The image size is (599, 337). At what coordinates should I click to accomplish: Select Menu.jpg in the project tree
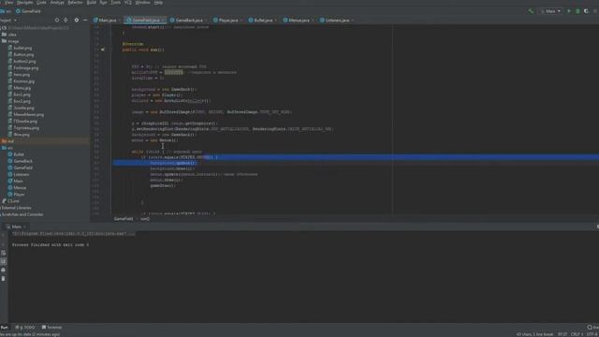pos(20,88)
